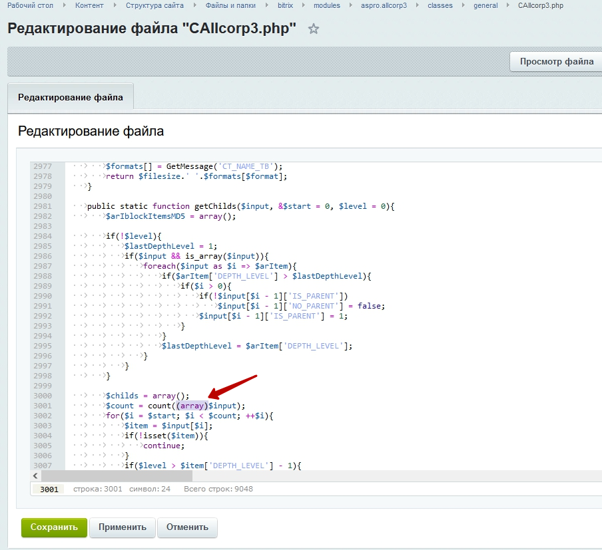This screenshot has width=602, height=550.
Task: Open the general folder breadcrumb
Action: (485, 5)
